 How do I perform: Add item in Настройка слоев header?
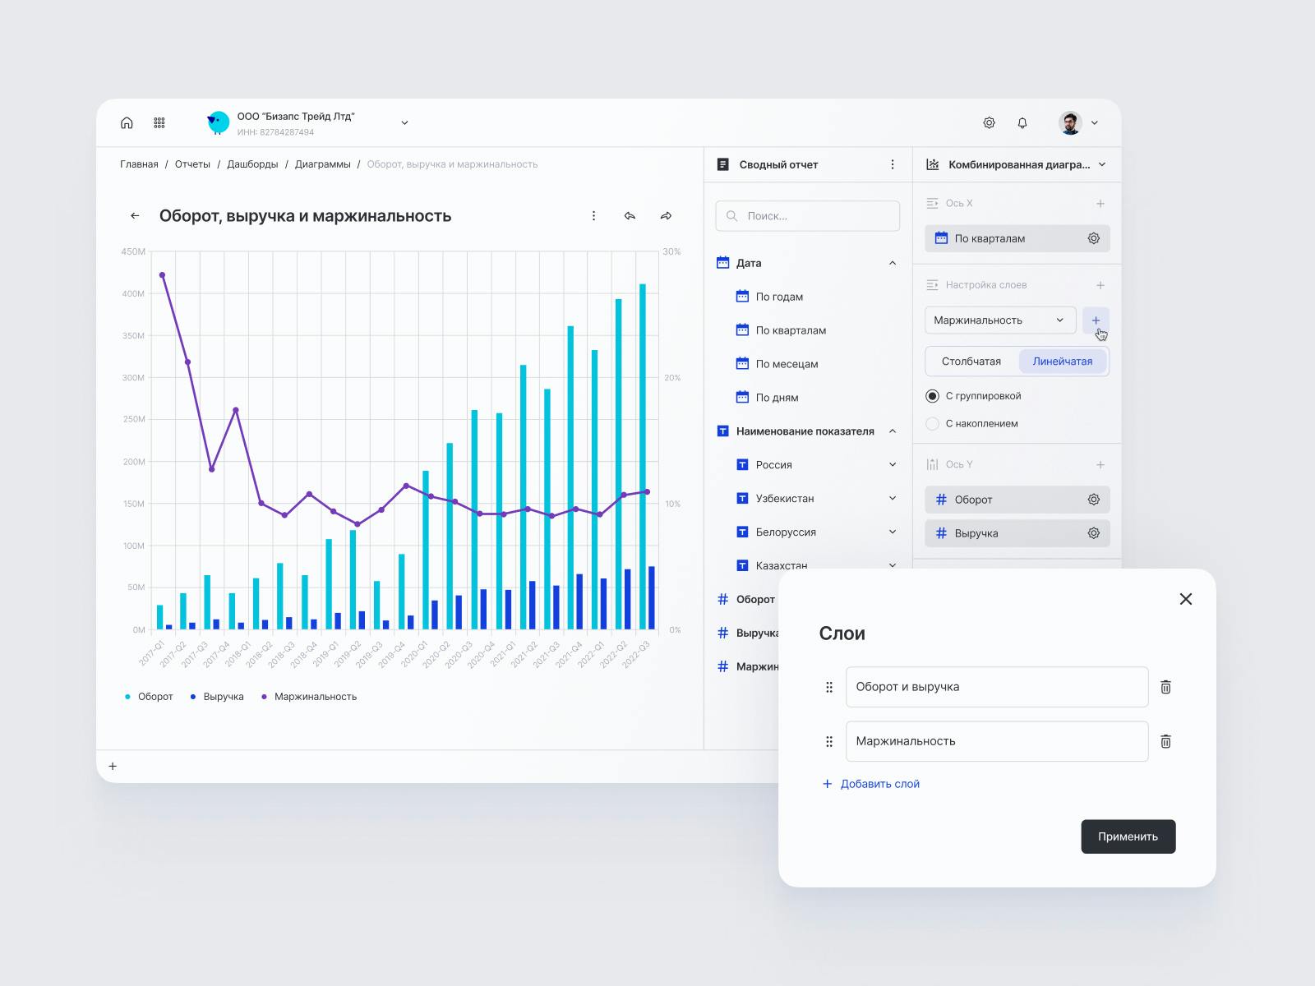(1100, 285)
